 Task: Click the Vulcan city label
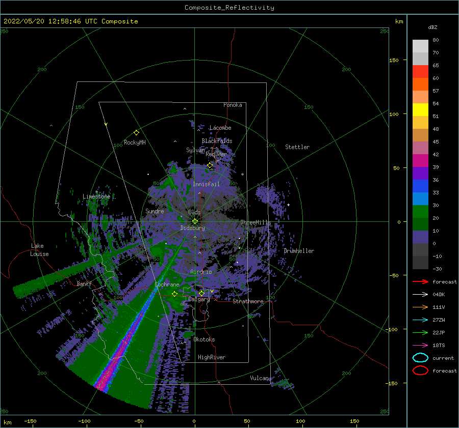[260, 378]
